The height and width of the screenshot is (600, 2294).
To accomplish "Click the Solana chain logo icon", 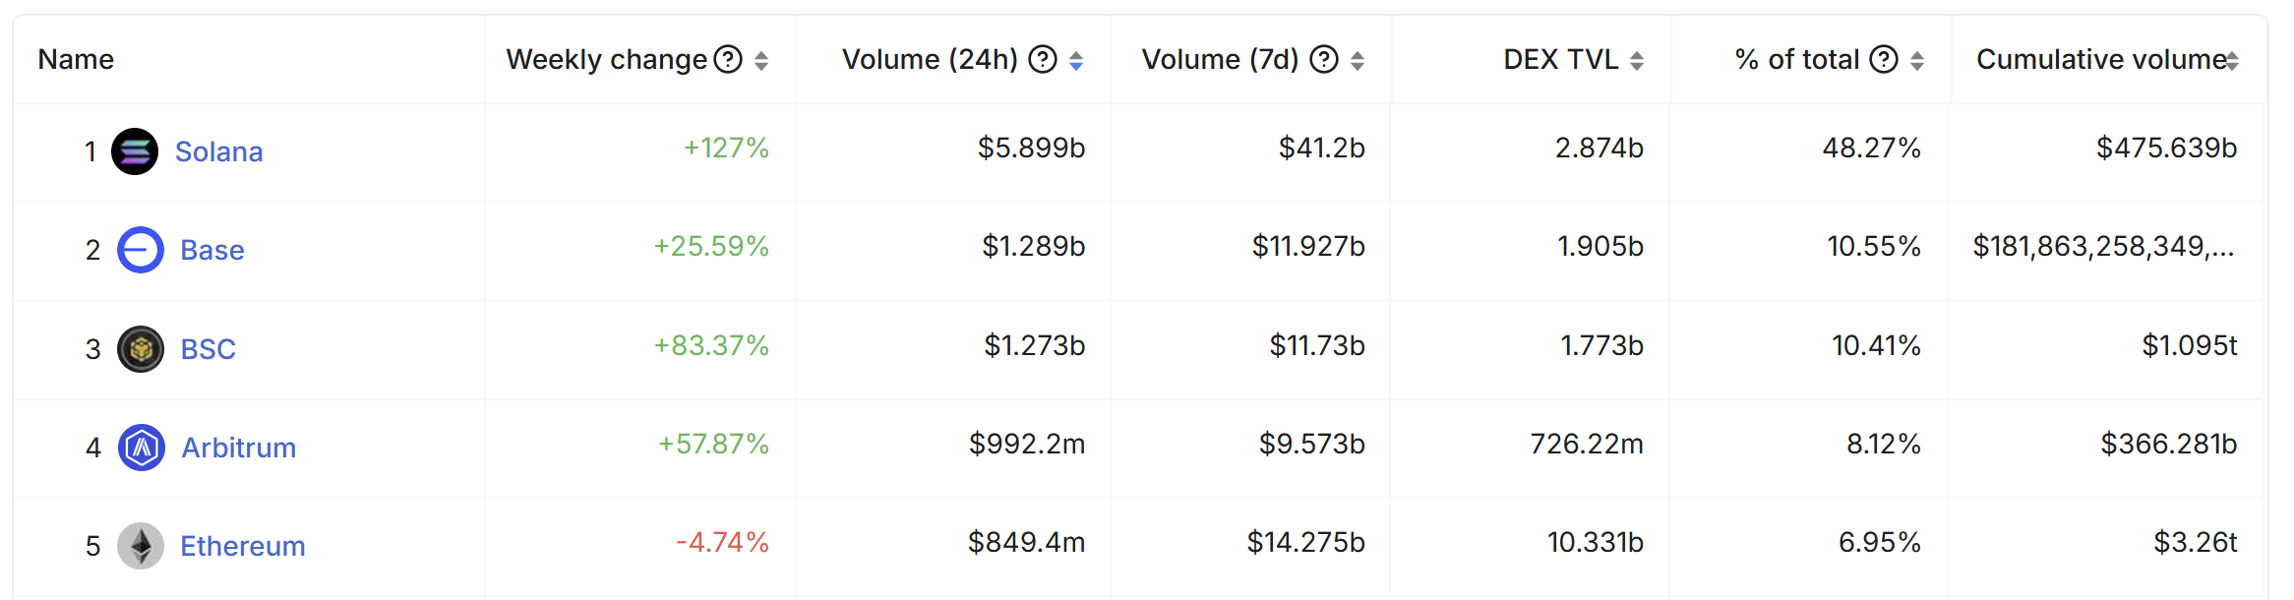I will point(135,151).
